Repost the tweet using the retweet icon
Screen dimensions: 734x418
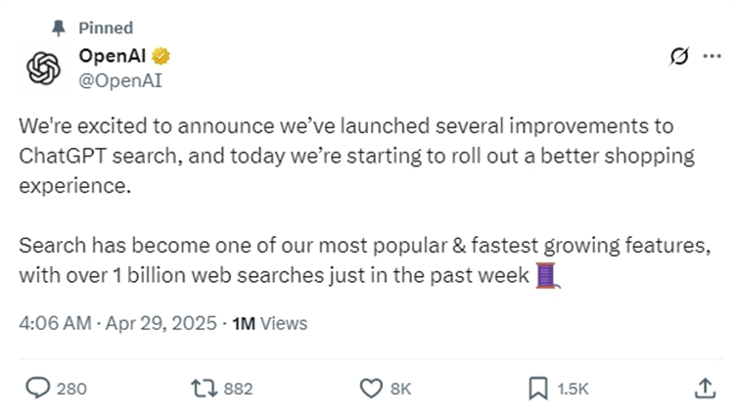pyautogui.click(x=203, y=389)
